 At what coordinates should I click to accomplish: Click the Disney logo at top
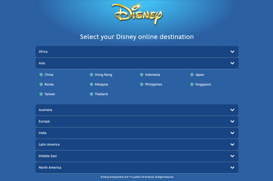click(136, 14)
